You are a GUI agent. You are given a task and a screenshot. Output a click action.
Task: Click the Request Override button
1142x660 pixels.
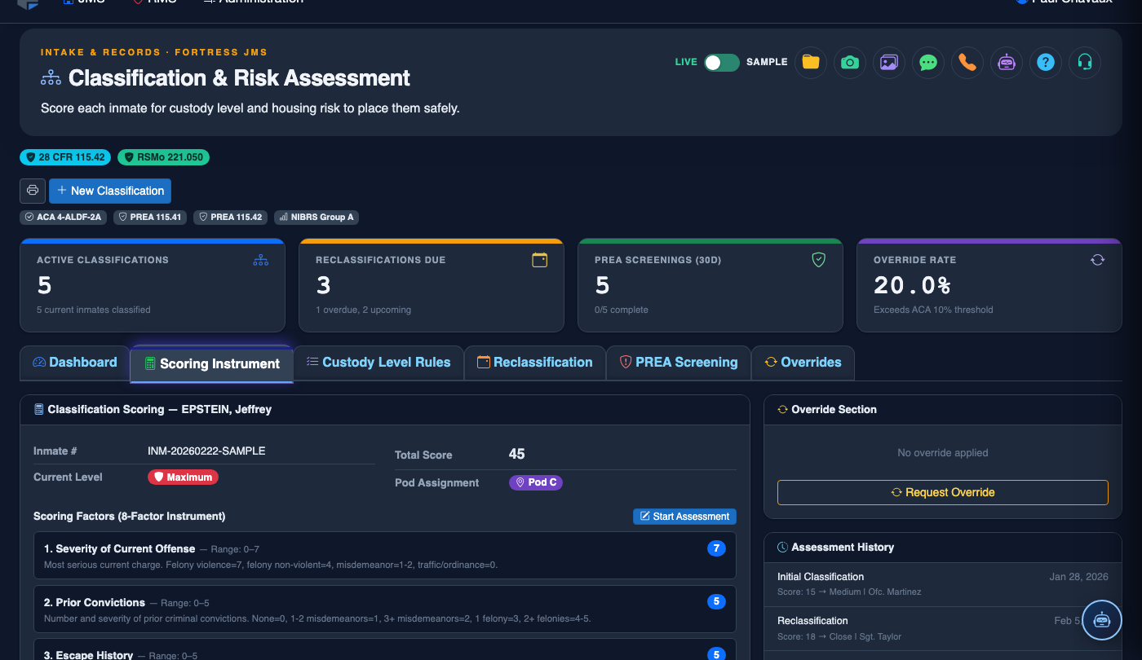tap(943, 492)
